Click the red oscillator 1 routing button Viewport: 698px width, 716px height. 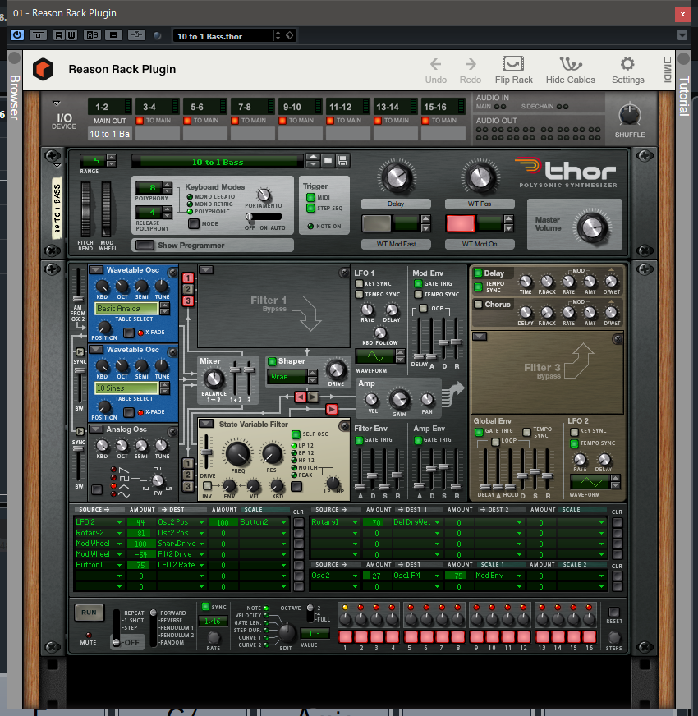point(188,278)
